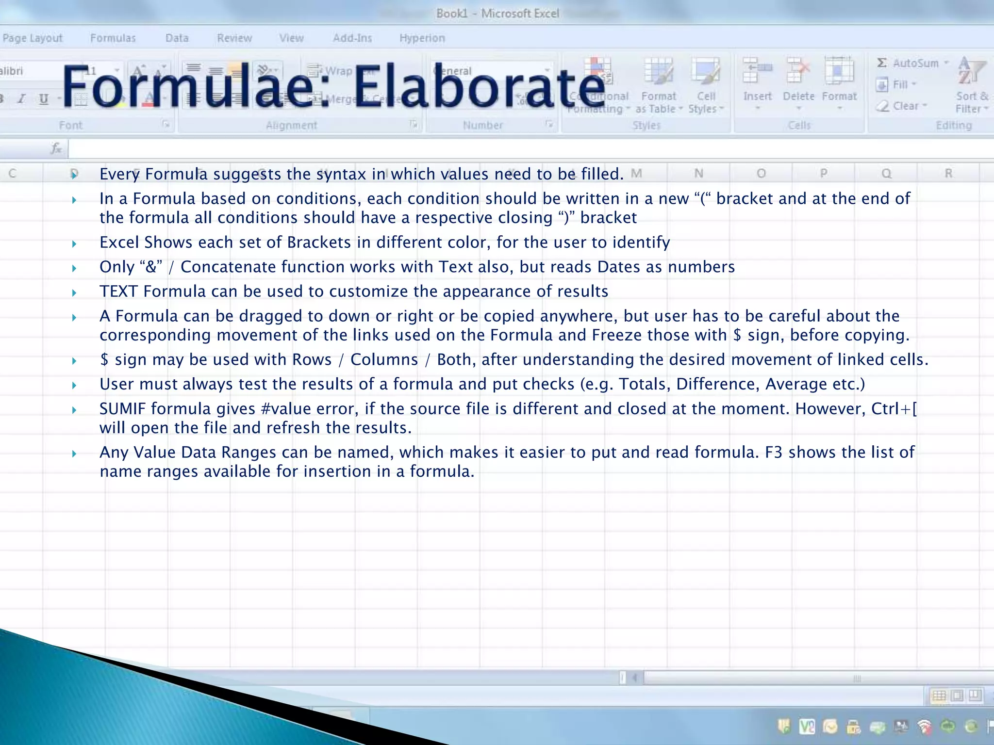This screenshot has height=745, width=994.
Task: Click the Sort & Filter icon
Action: (972, 71)
